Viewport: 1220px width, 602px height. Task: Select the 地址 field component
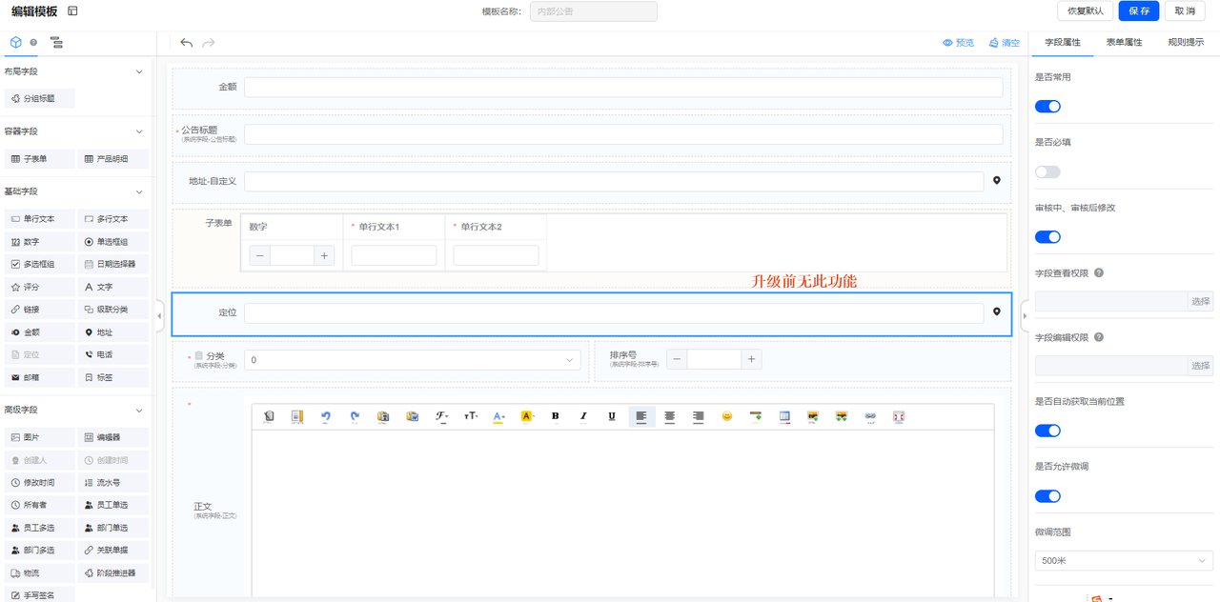point(112,332)
